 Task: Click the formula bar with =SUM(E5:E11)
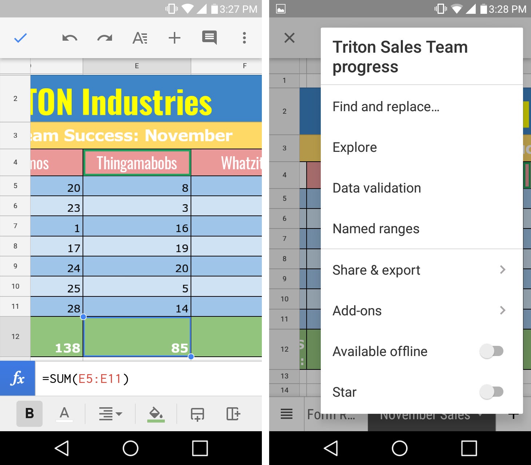[x=148, y=379]
